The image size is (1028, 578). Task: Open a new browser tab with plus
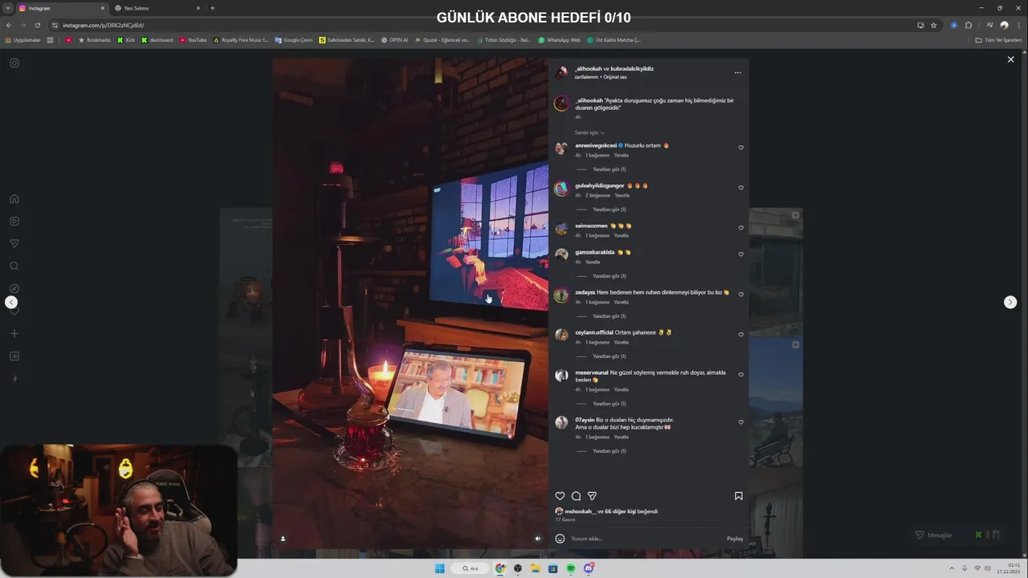point(212,8)
